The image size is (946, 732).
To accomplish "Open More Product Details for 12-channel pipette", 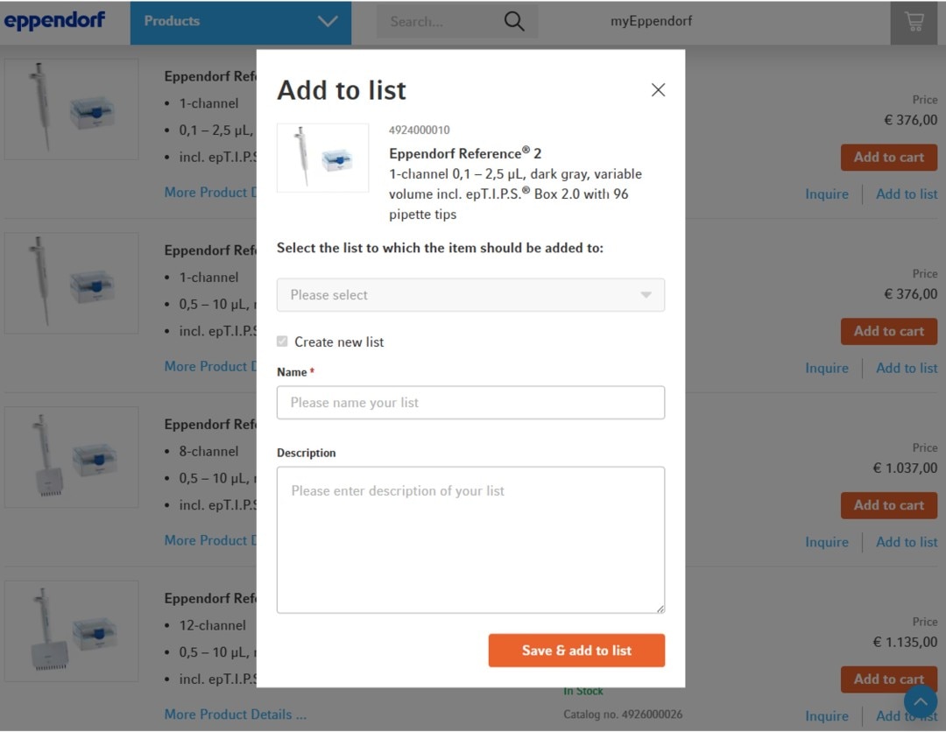I will click(x=235, y=714).
